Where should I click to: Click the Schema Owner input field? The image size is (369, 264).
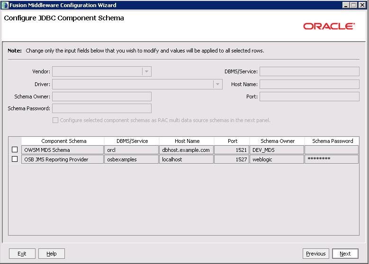pos(102,97)
